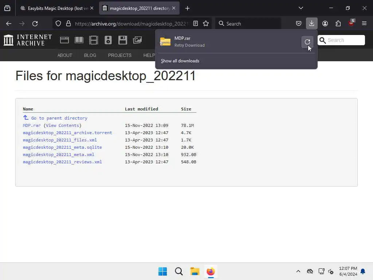This screenshot has height=280, width=373.
Task: Click the Last modified column header
Action: (141, 109)
